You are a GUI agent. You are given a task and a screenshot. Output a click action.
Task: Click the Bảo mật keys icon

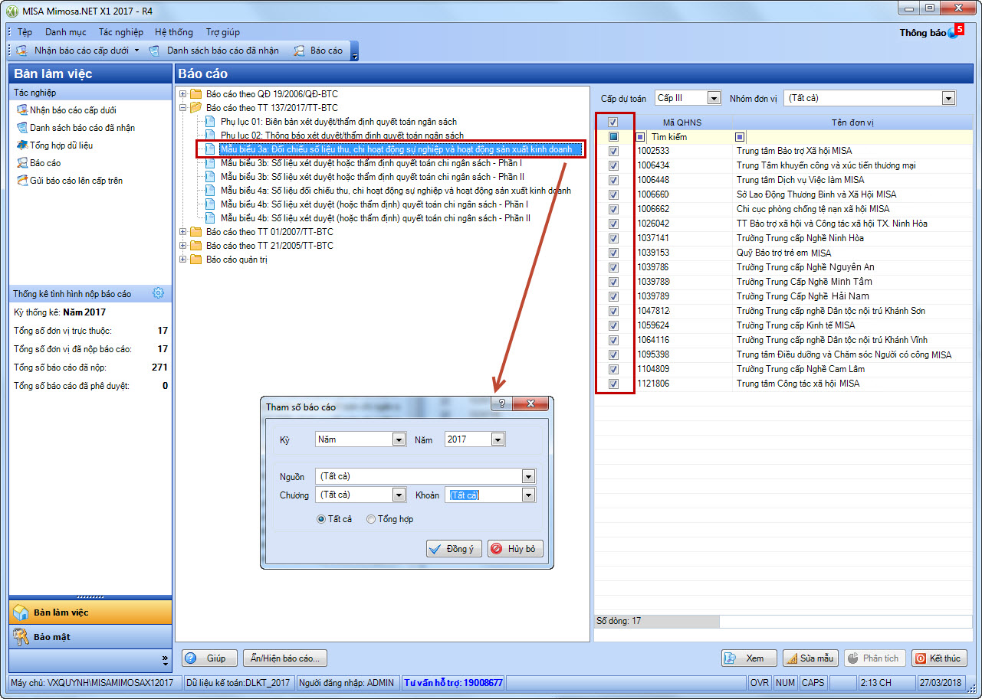click(21, 637)
